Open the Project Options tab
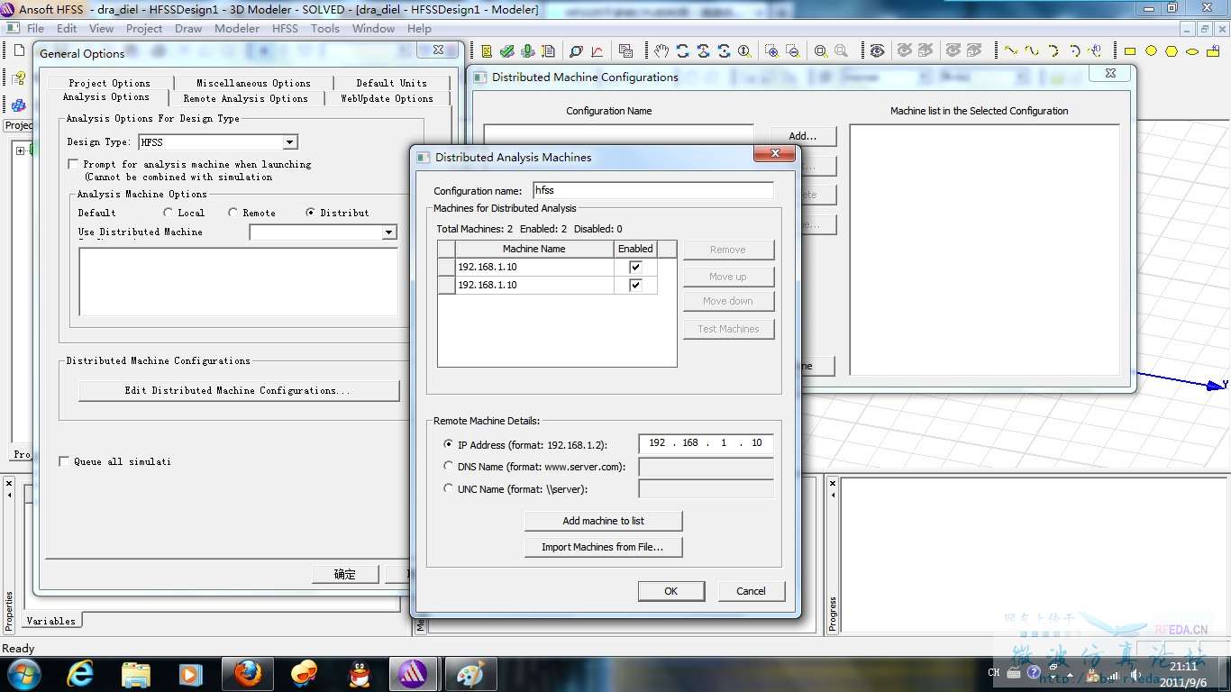 pyautogui.click(x=109, y=83)
